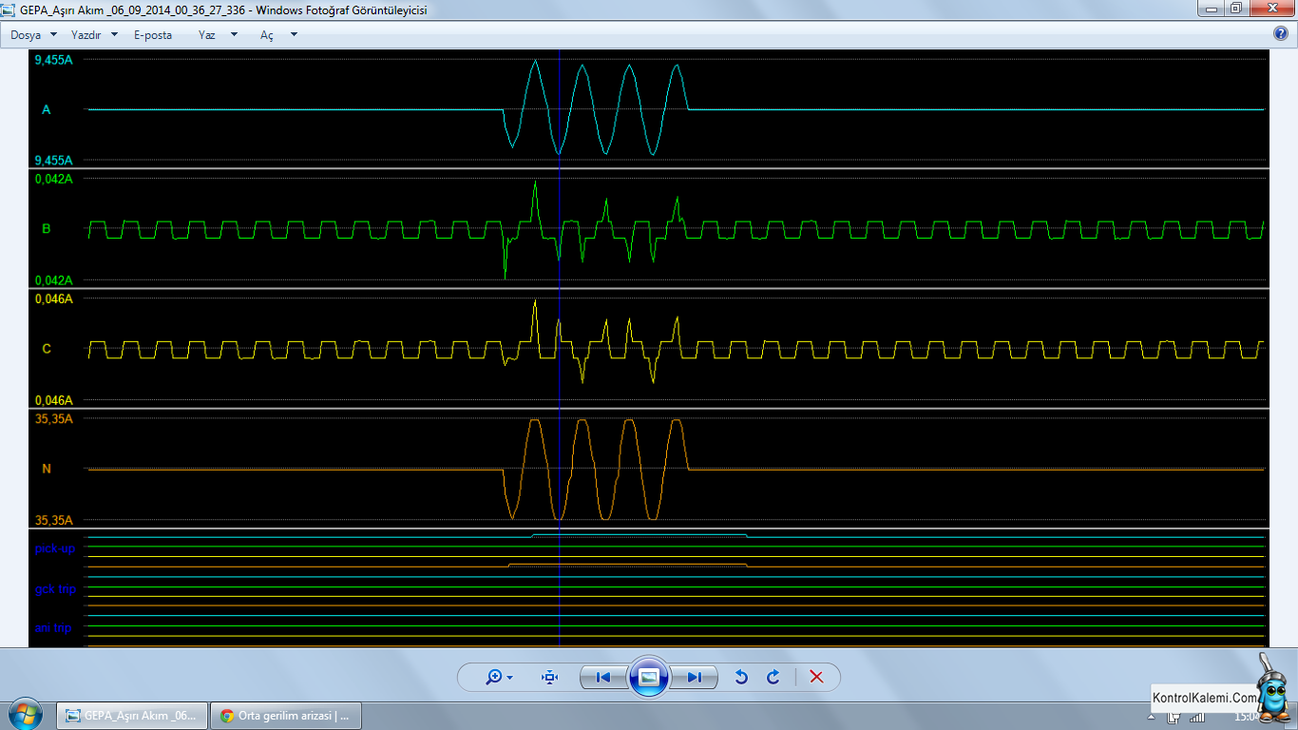
Task: Switch to GEPA_Aşırı Akım taskbar window
Action: point(132,716)
